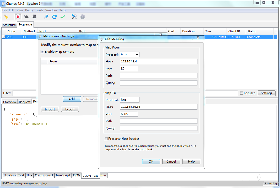Viewport: 280px width, 188px height.
Task: Open the File menu
Action: 5,10
